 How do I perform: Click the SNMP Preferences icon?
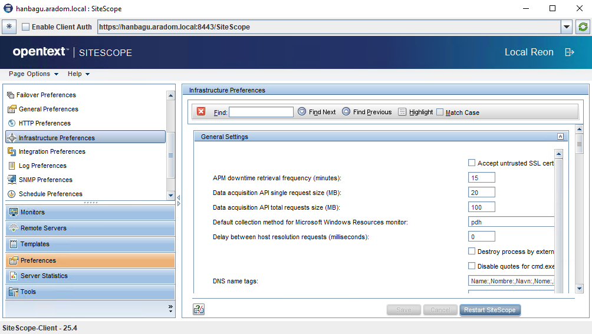point(12,180)
